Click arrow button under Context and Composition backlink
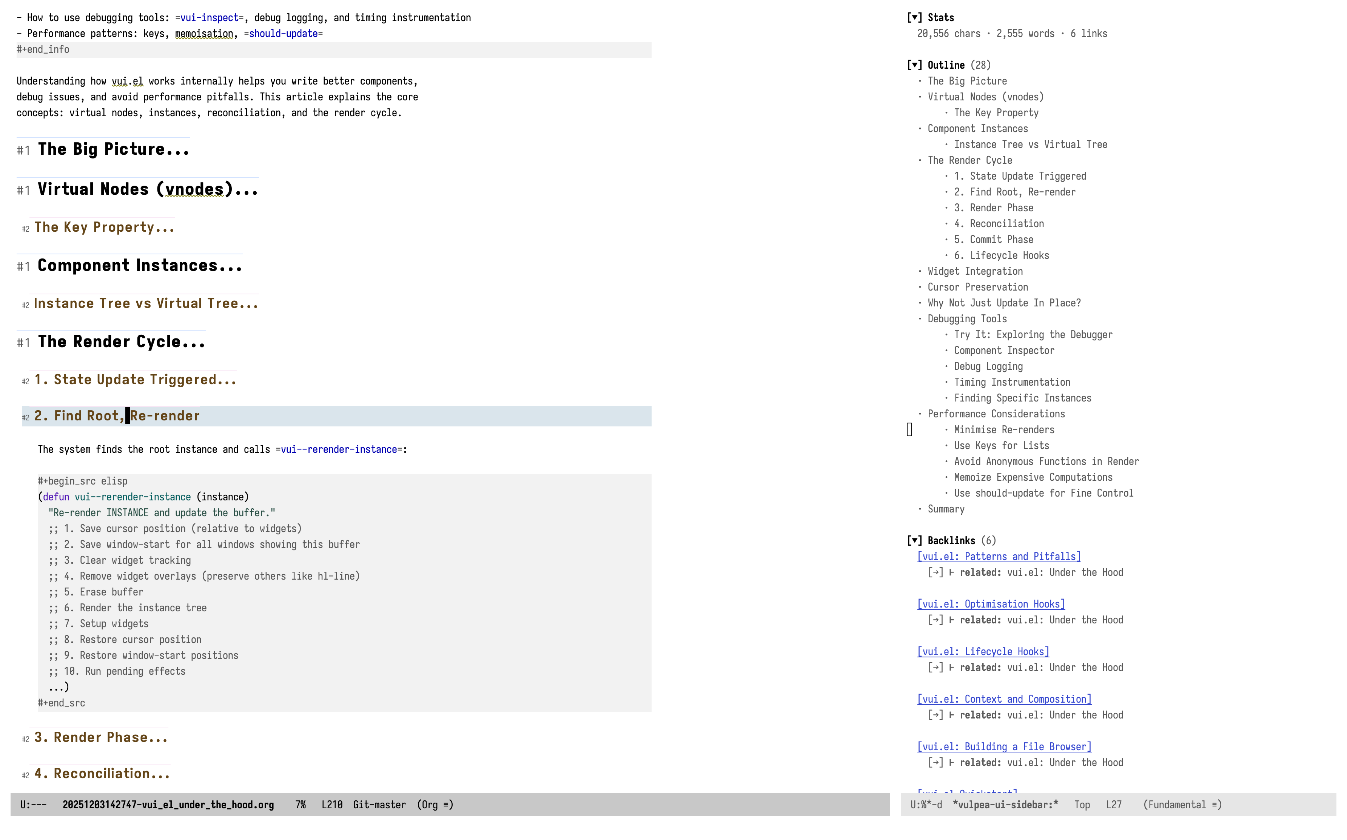1347x840 pixels. [x=936, y=715]
